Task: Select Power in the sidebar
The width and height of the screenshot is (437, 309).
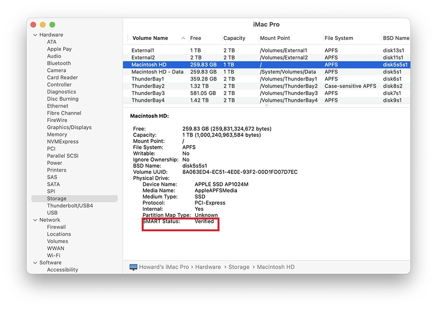Action: tap(55, 163)
